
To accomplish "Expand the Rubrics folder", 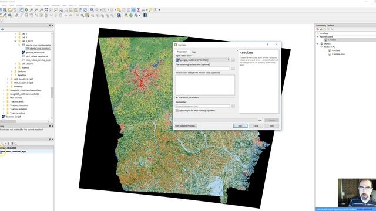I will pyautogui.click(x=16, y=68).
